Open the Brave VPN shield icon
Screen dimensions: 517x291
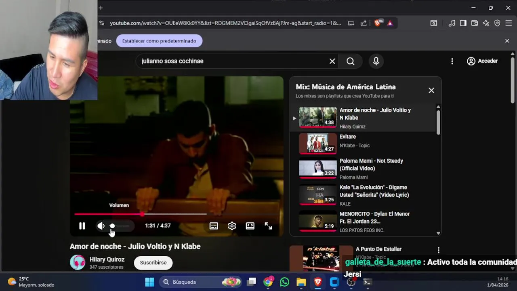pos(497,23)
